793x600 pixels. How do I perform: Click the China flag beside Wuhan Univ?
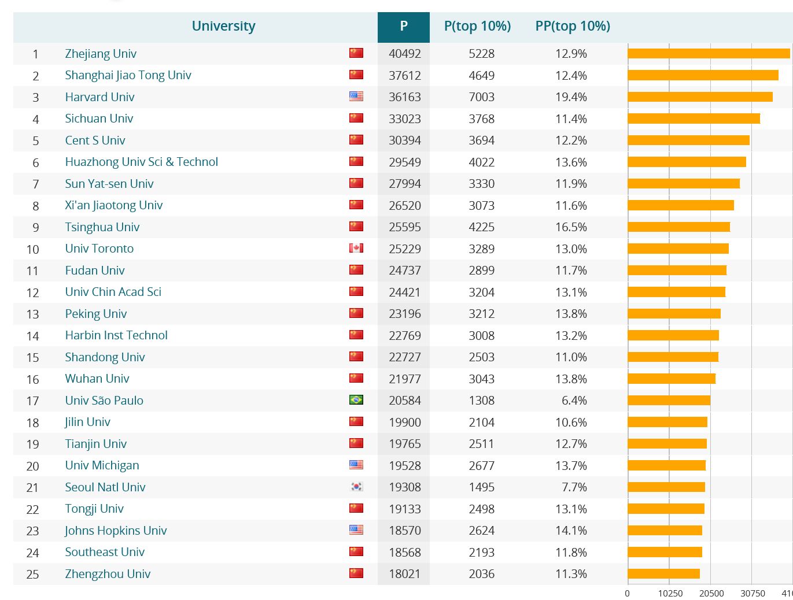coord(356,378)
